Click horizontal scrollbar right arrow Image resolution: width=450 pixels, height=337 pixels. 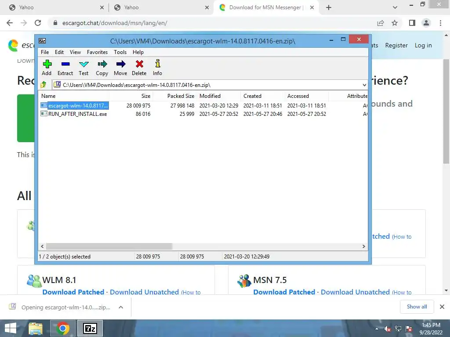363,246
